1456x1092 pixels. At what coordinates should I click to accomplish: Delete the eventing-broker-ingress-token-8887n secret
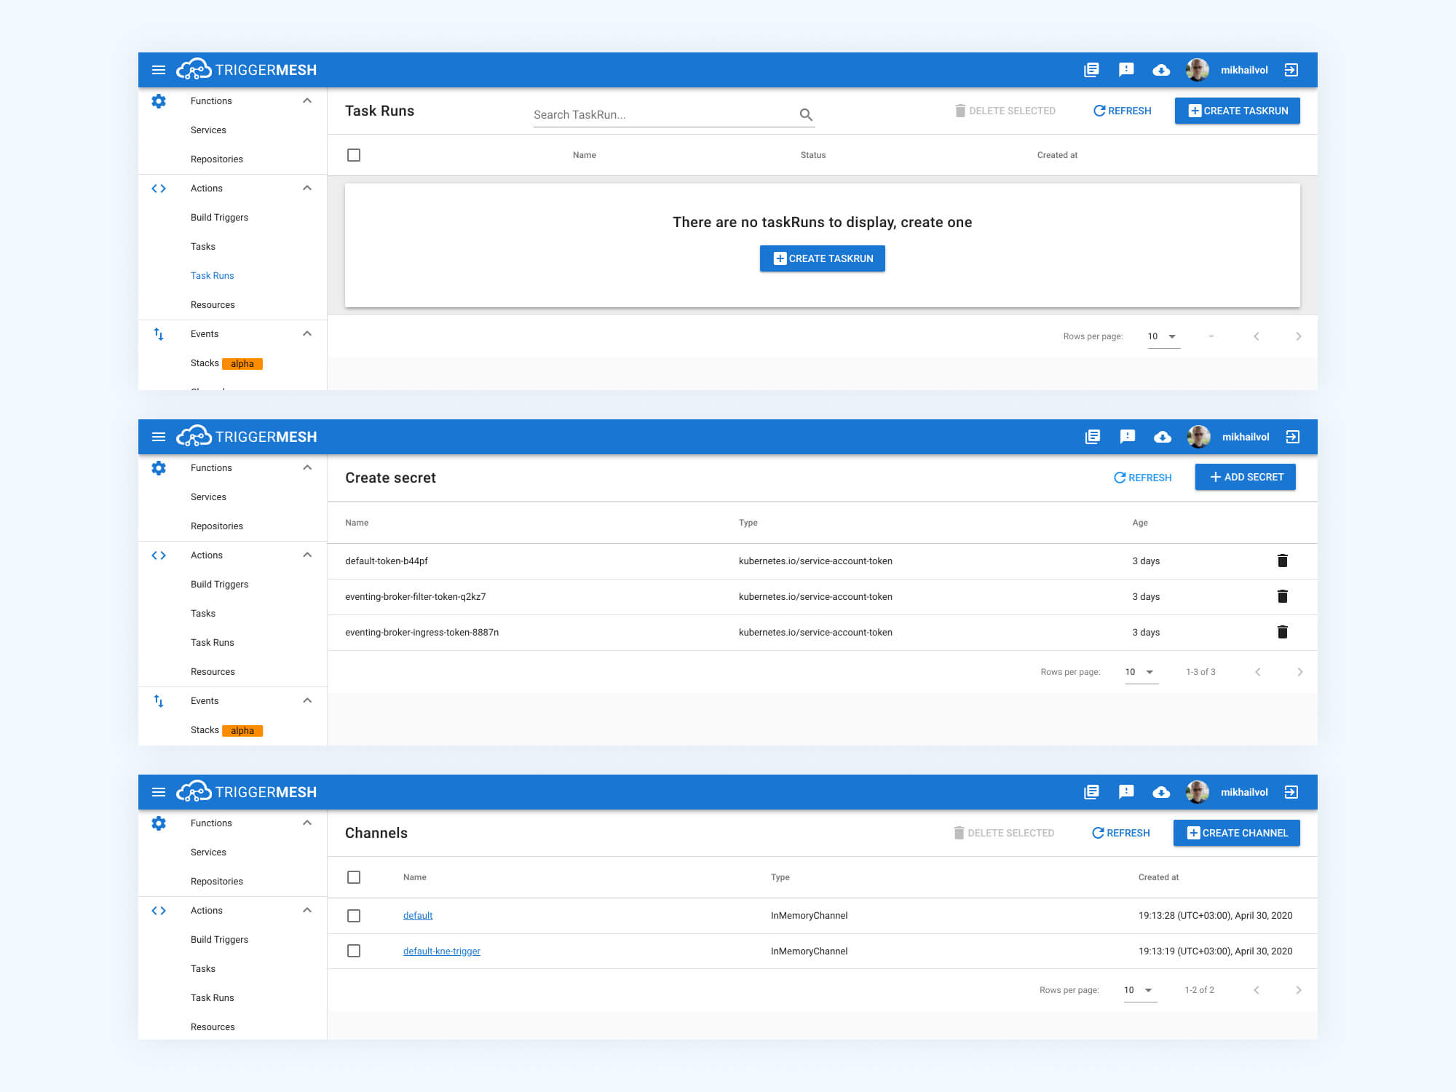point(1283,632)
